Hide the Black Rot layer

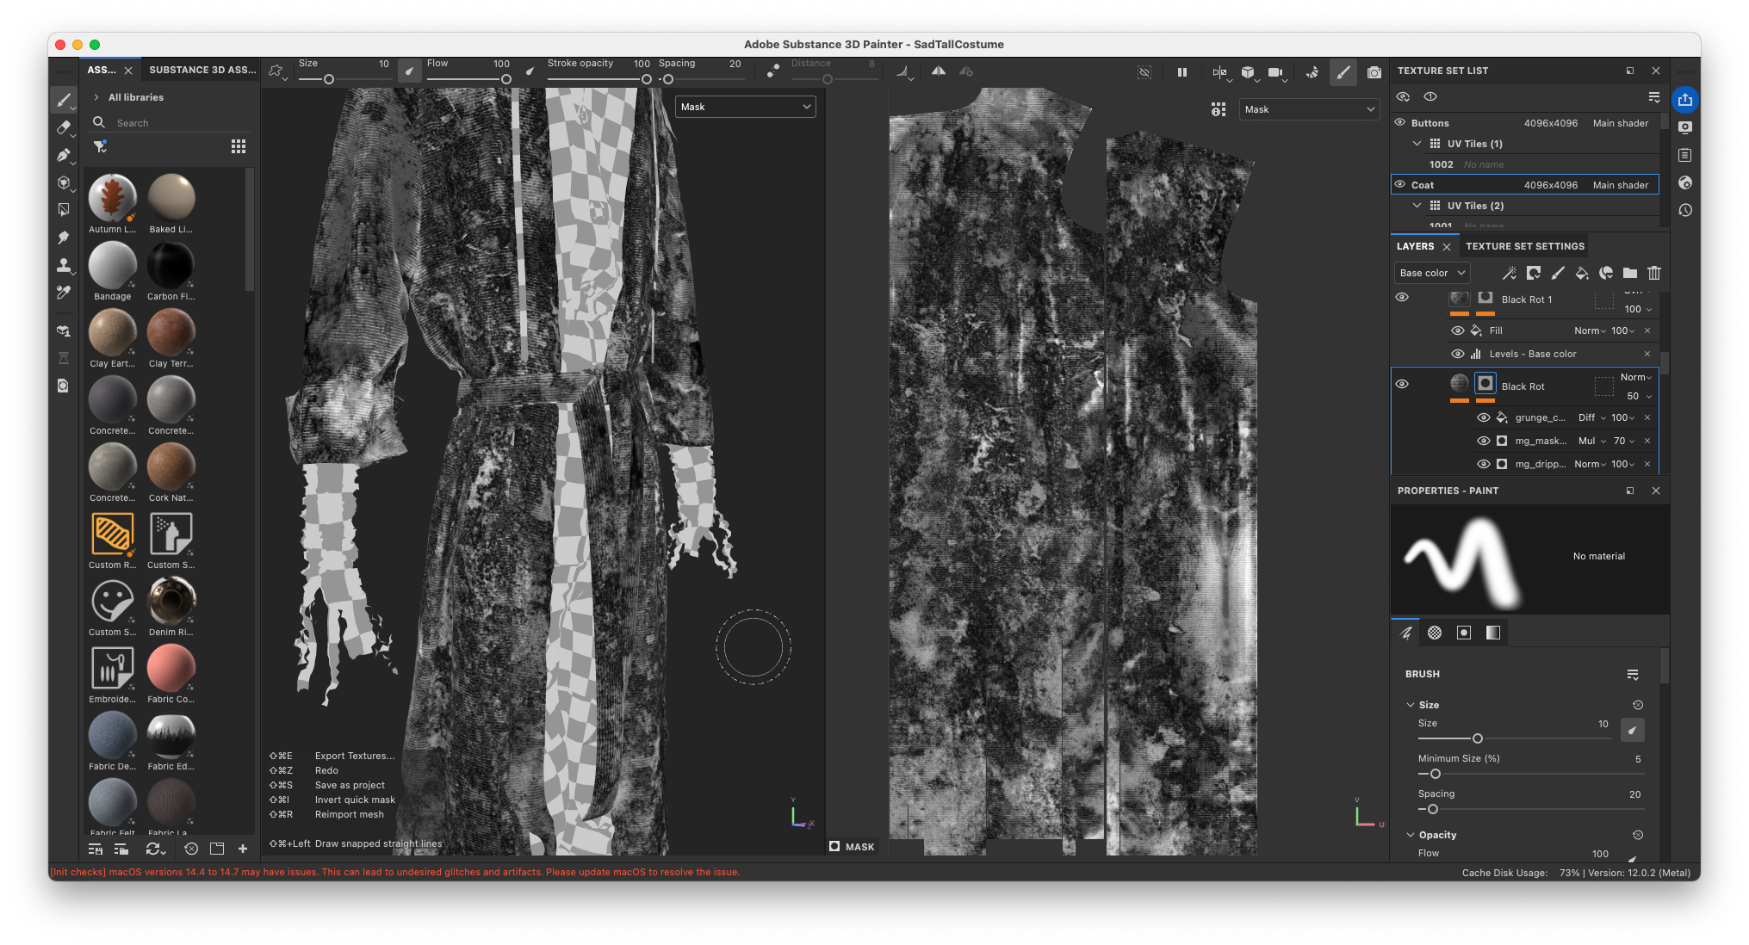[x=1402, y=384]
